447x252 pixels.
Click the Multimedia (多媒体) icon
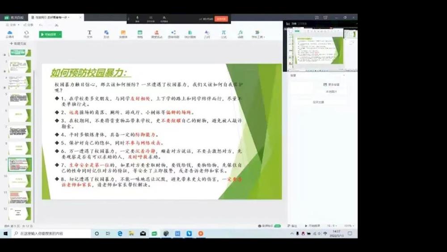pyautogui.click(x=123, y=34)
